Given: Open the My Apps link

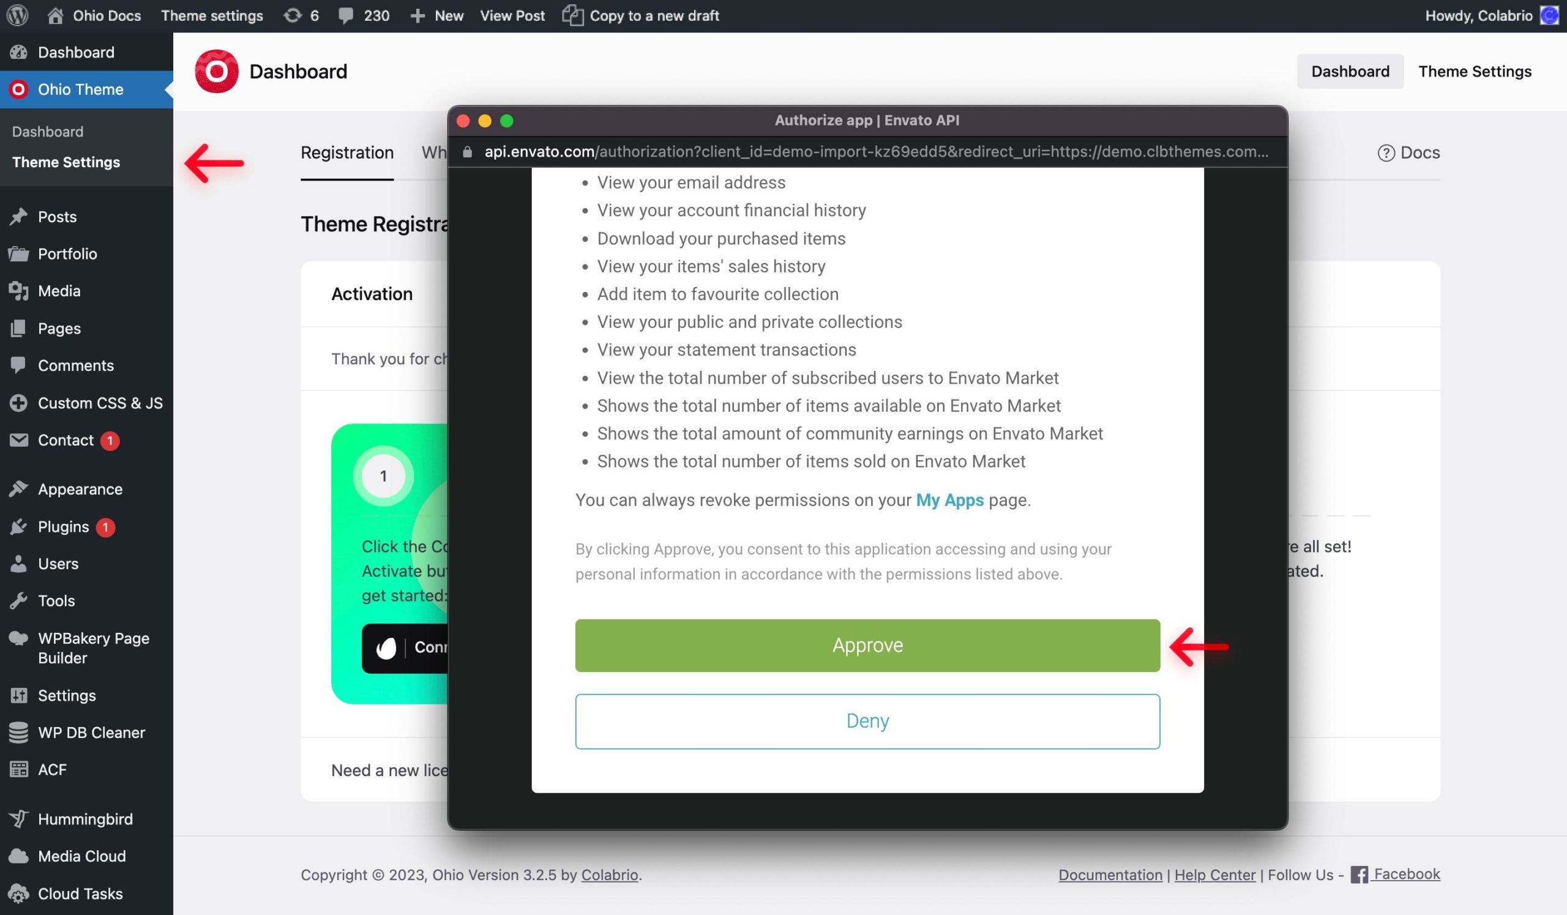Looking at the screenshot, I should (949, 501).
